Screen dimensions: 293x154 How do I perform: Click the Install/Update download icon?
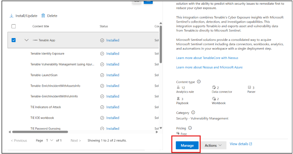point(11,16)
